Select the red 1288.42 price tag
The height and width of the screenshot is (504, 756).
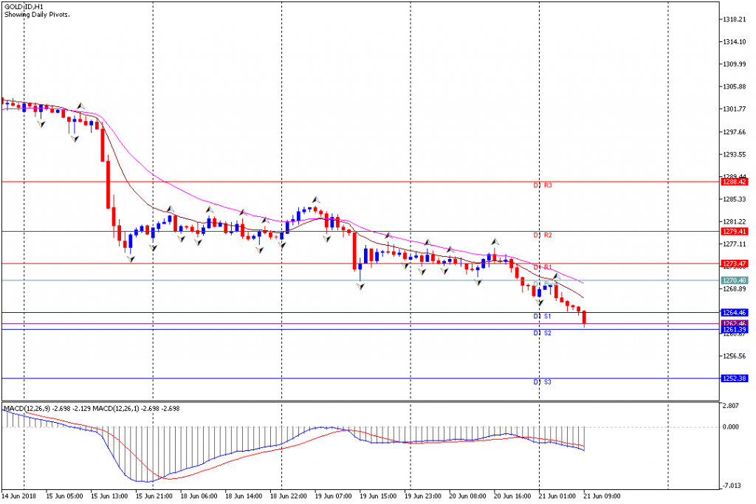(x=735, y=182)
